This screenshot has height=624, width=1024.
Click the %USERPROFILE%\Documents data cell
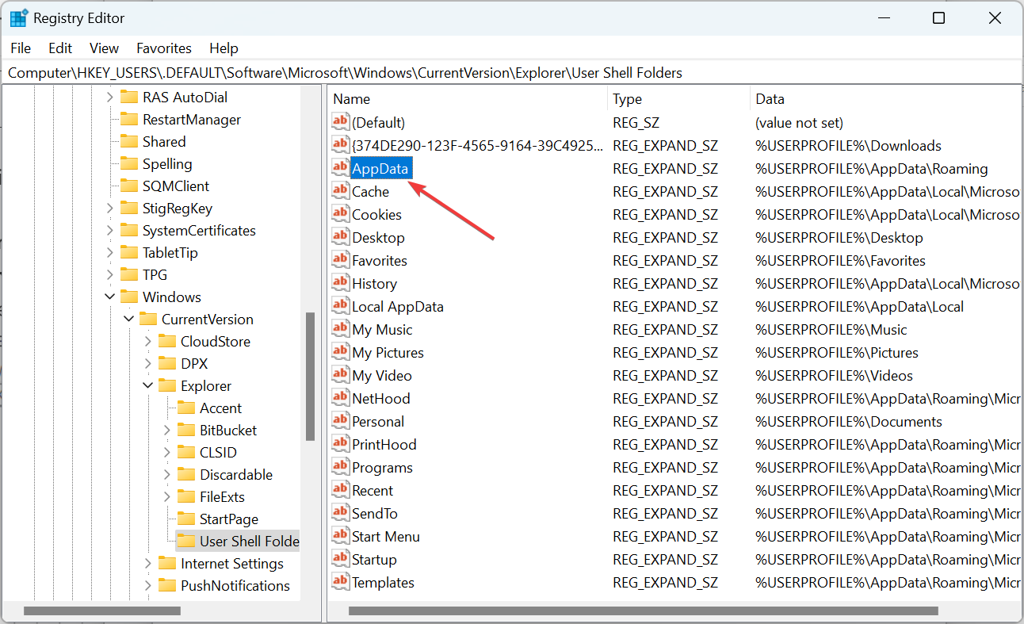(x=849, y=421)
